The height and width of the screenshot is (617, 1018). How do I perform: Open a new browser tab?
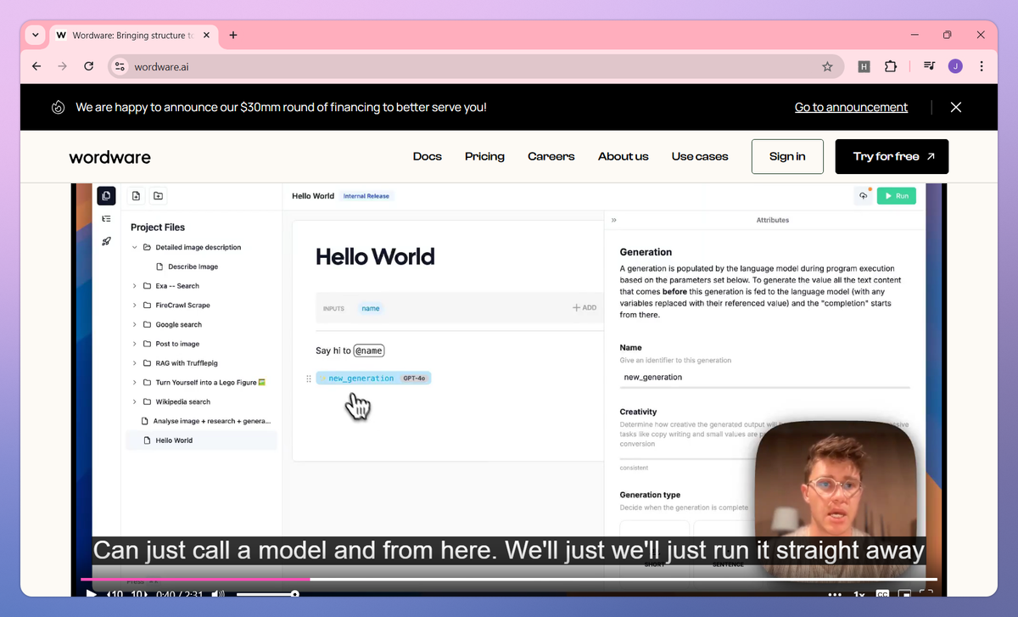click(x=233, y=35)
